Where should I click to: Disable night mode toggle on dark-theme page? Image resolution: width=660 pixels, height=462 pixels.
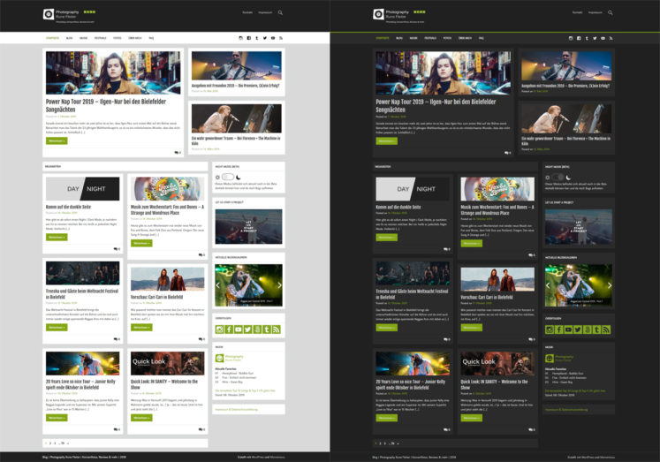coord(558,178)
